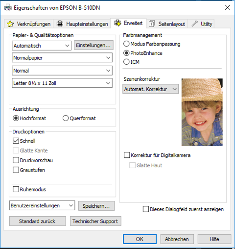
Task: Click the star icon on Verknüpfungen tab
Action: tap(10, 24)
